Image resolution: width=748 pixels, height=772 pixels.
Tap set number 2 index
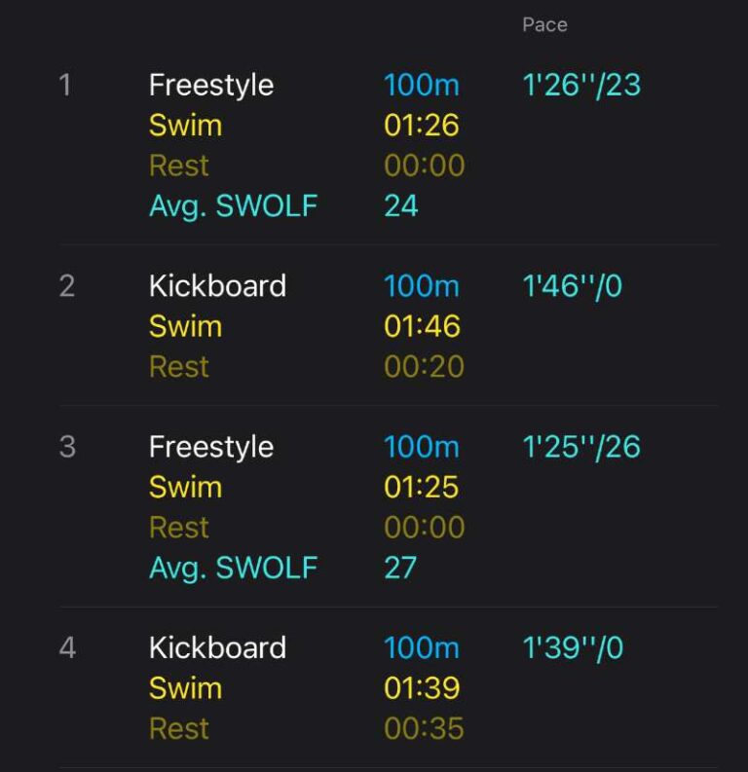pyautogui.click(x=66, y=286)
